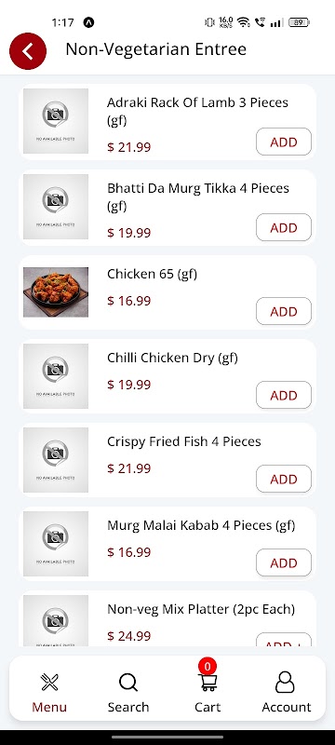335x745 pixels.
Task: Tap the Adraki Rack Of Lamb placeholder photo
Action: click(56, 121)
